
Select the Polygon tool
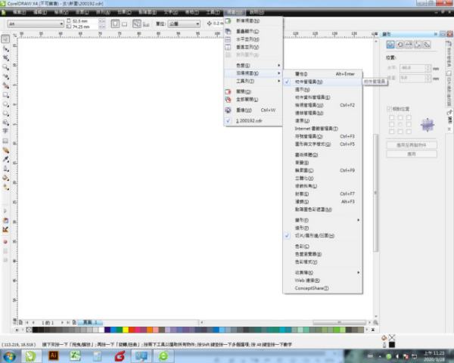point(5,113)
